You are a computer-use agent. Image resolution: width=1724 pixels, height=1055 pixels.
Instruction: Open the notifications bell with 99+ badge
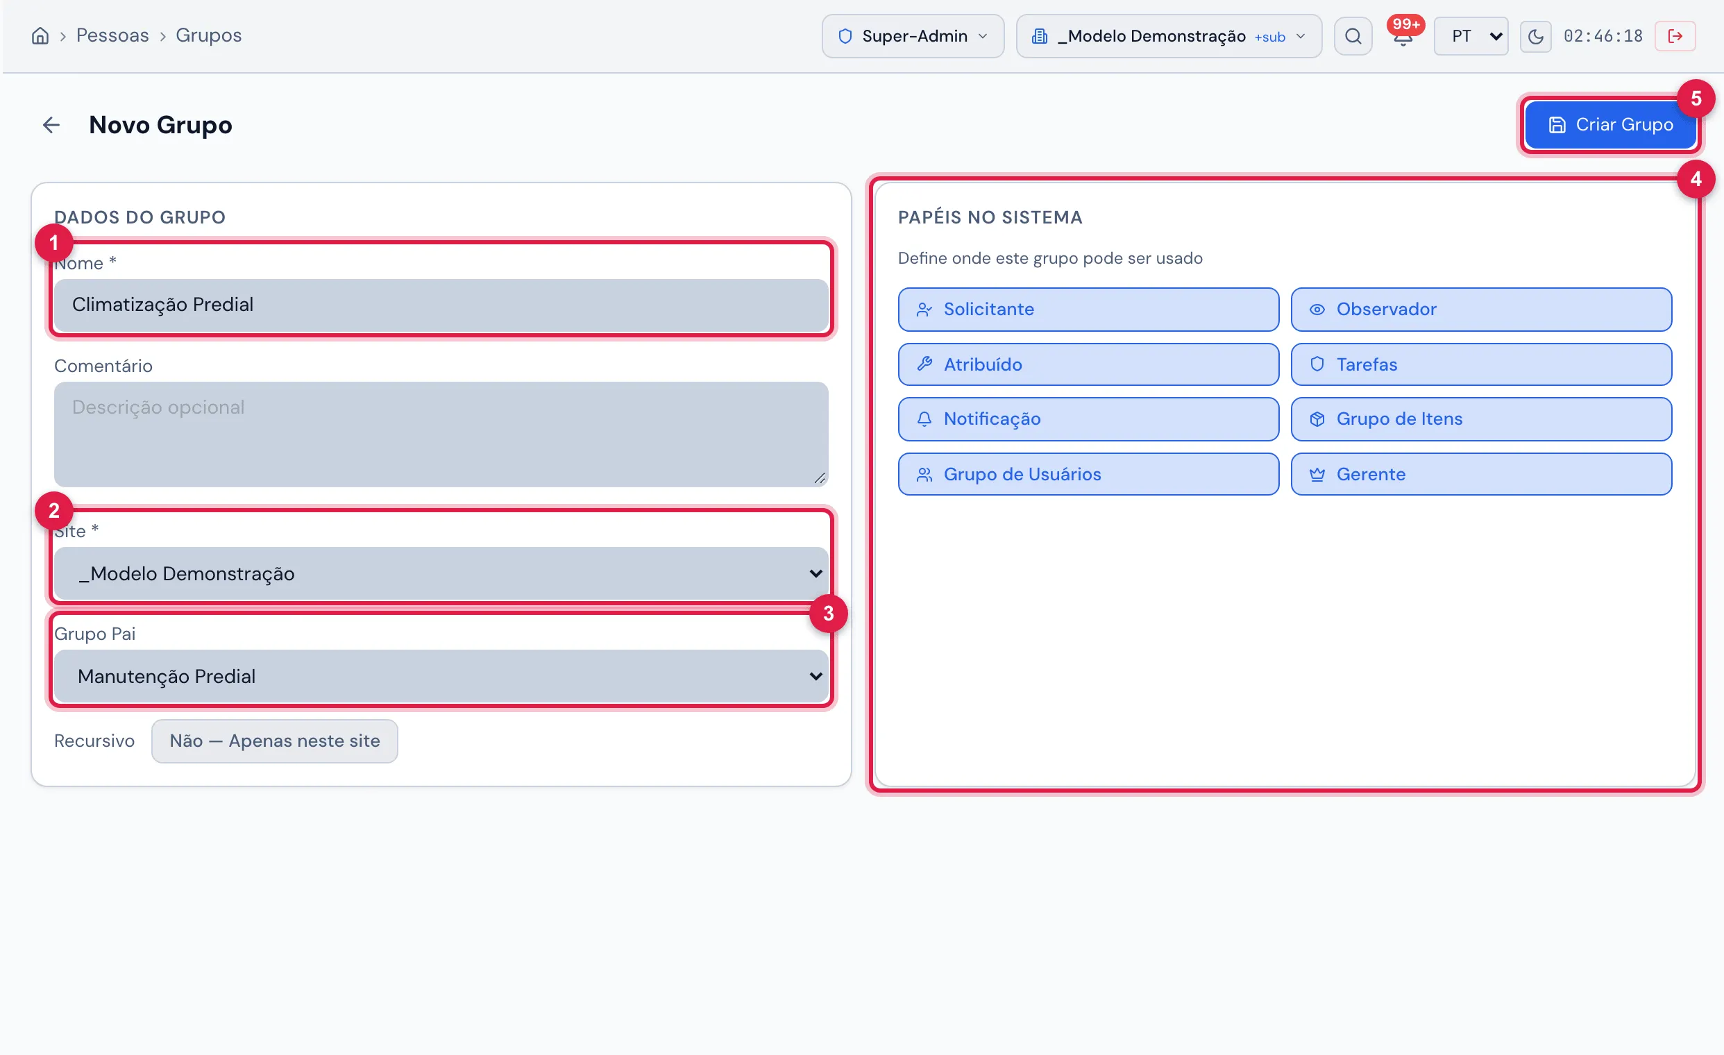coord(1403,35)
